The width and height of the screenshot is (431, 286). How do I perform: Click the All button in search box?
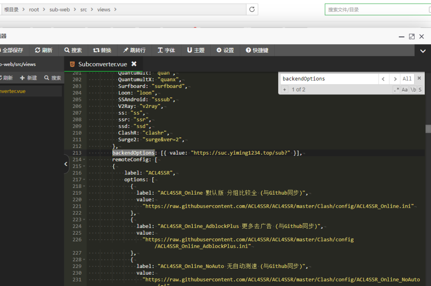coord(407,79)
